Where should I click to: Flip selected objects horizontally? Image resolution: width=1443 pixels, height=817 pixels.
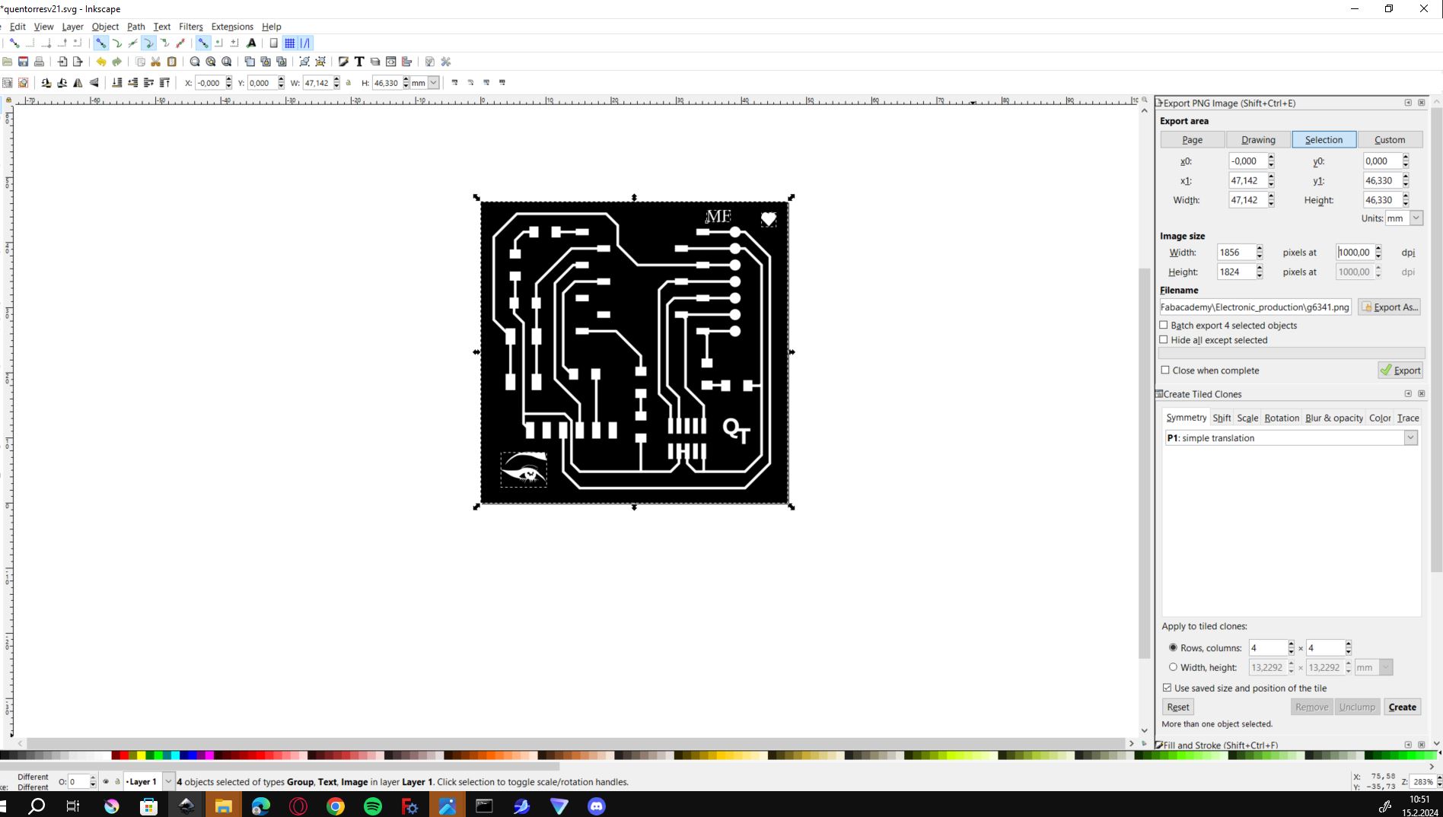click(78, 83)
